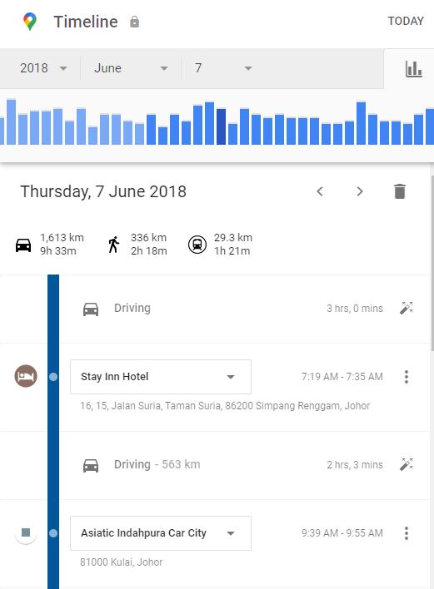
Task: Click the Timeline title
Action: click(85, 22)
